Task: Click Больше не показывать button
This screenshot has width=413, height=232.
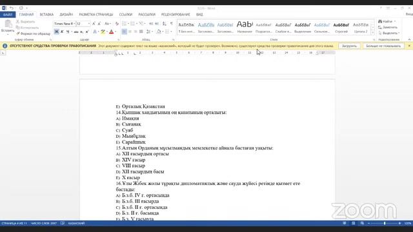Action: pyautogui.click(x=383, y=46)
